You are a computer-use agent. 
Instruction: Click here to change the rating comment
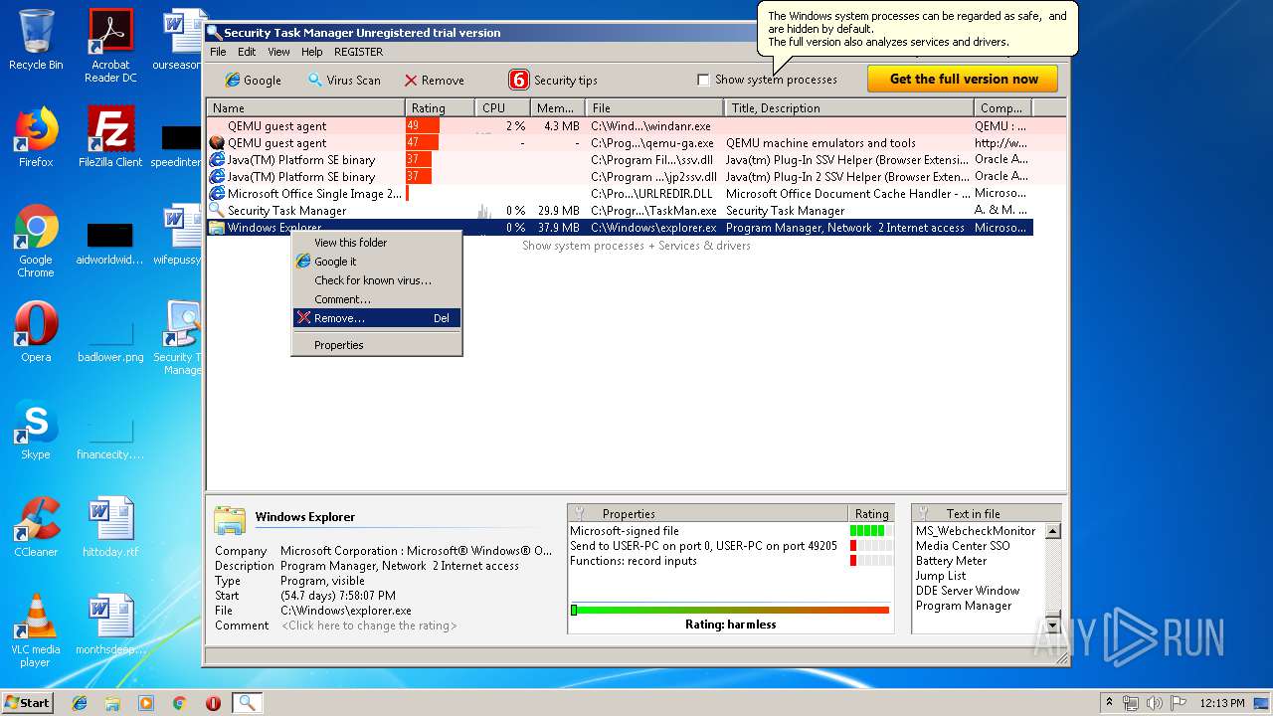(x=369, y=626)
